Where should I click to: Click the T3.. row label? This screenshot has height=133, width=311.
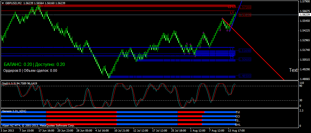[x=238, y=121]
